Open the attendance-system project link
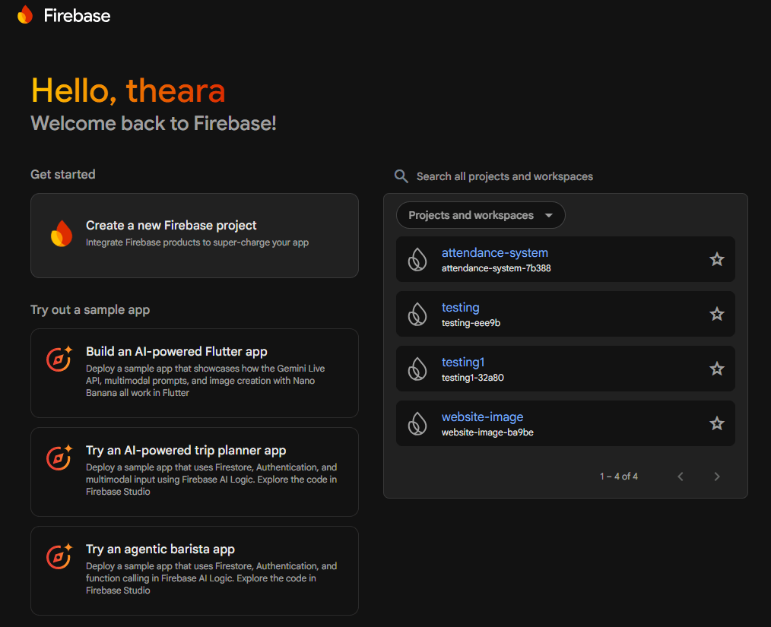This screenshot has height=627, width=771. pos(494,253)
